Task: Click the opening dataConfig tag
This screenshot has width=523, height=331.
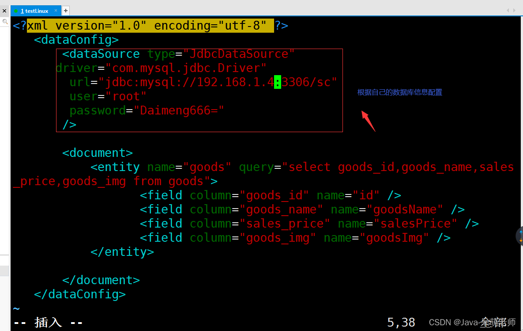Action: (76, 40)
